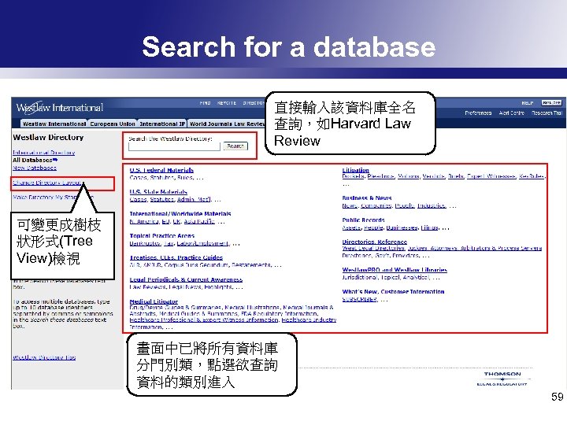Open Expert Witnesses under Litigation
567x425 pixels.
click(491, 176)
